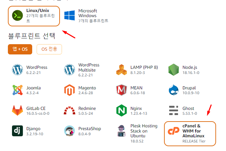Click MEAN version 6.0.6-18
The image size is (226, 151).
pos(138,93)
